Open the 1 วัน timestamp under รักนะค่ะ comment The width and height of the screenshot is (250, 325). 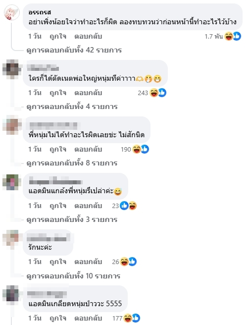click(35, 262)
